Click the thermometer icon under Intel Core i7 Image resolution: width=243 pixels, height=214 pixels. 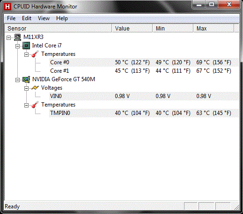click(x=35, y=54)
